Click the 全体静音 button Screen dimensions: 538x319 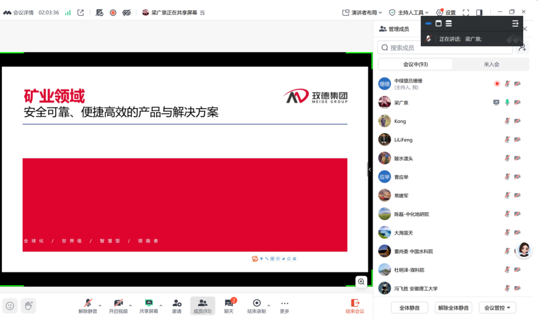tap(410, 308)
